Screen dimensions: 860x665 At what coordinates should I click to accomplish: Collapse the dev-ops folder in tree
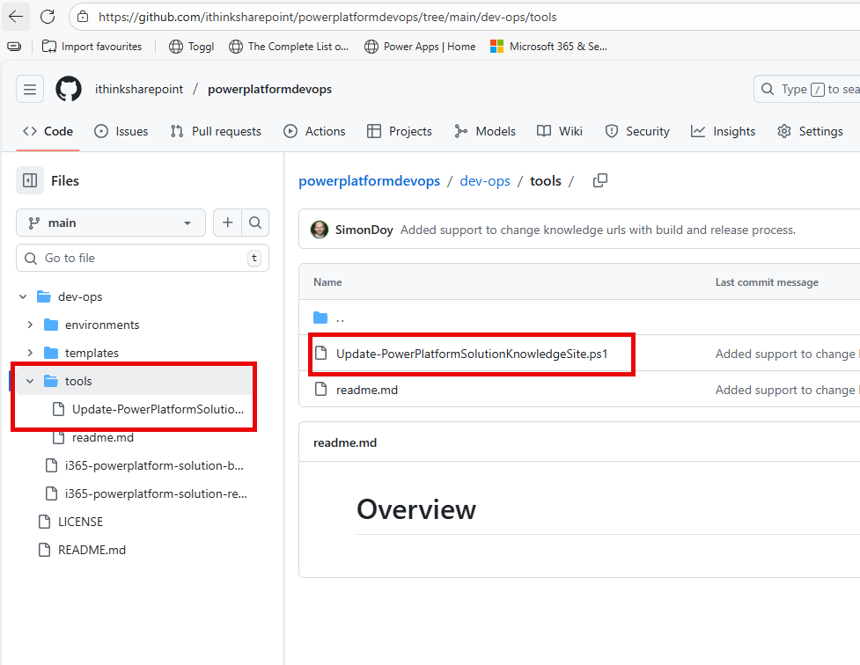(x=23, y=296)
